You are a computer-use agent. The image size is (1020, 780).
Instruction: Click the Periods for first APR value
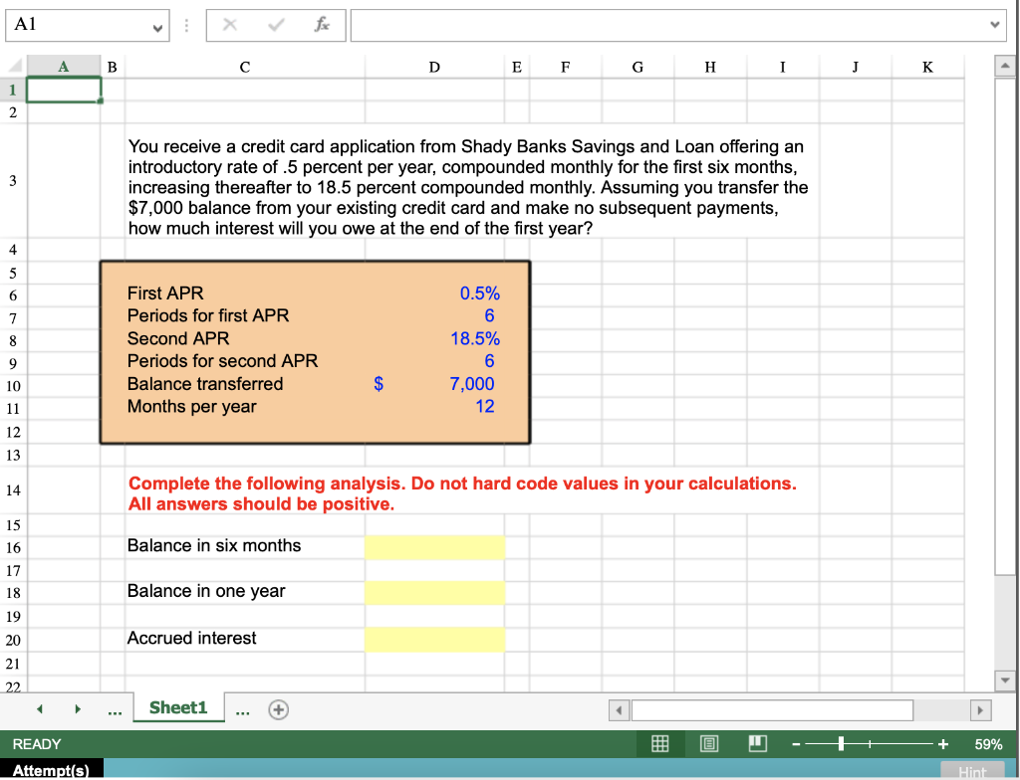tap(489, 316)
